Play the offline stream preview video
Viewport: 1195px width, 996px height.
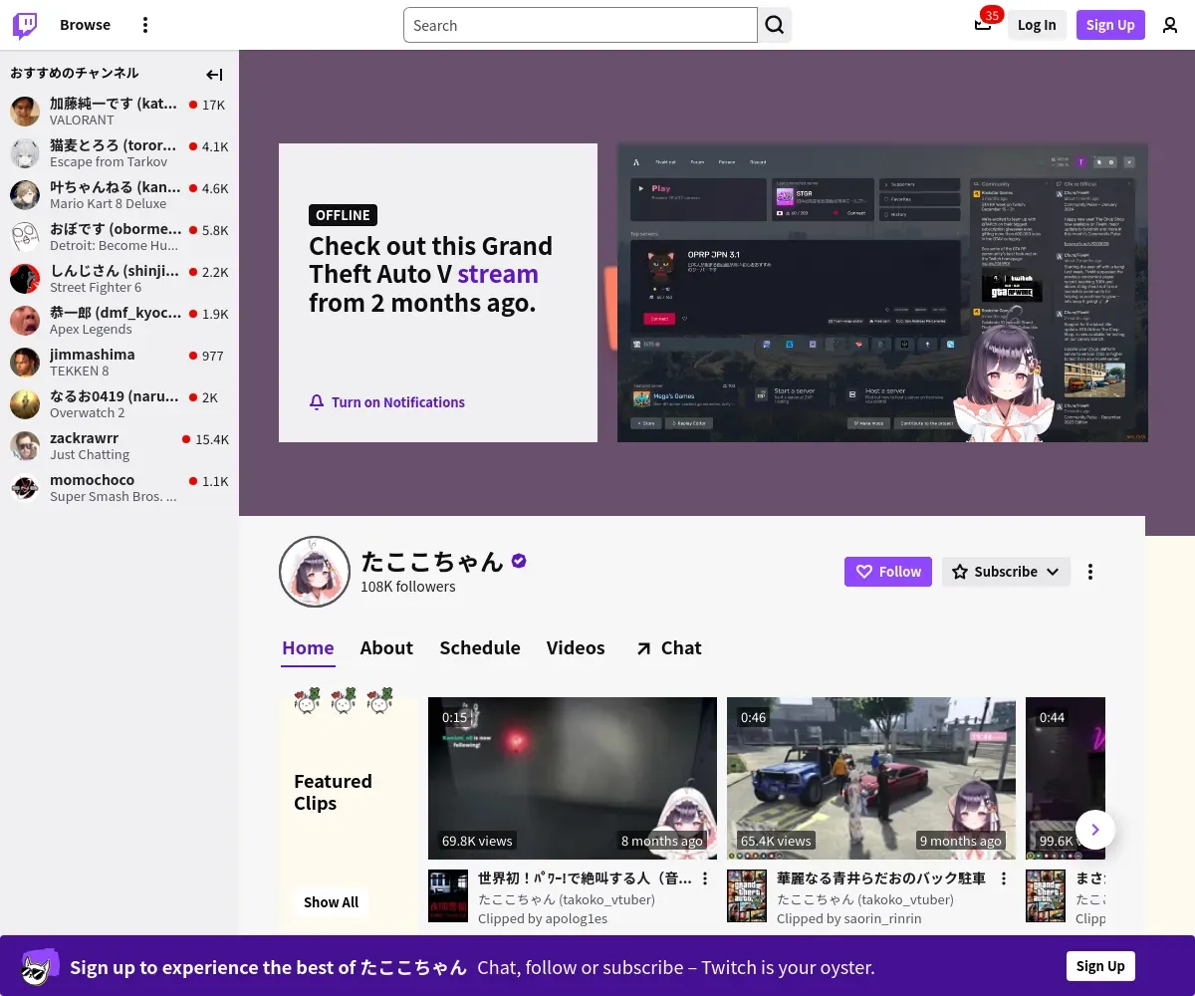pyautogui.click(x=882, y=293)
